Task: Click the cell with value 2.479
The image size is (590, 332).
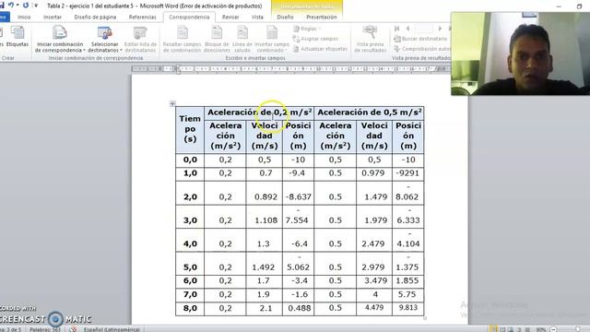Action: [x=374, y=240]
